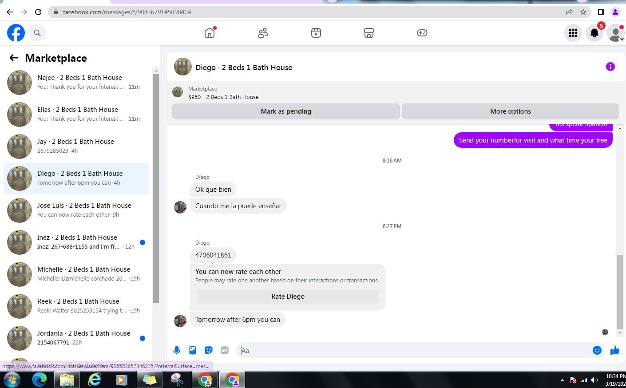Click browser back arrow
This screenshot has width=626, height=388.
(10, 12)
